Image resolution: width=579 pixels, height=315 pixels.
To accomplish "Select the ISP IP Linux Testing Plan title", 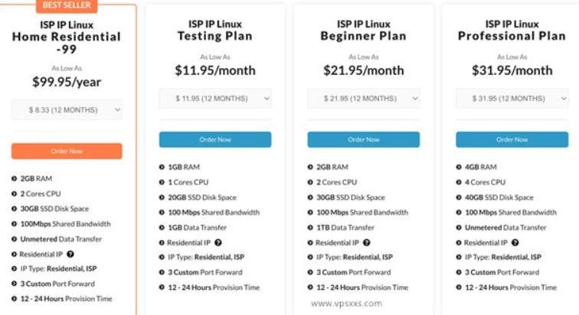I will point(214,30).
